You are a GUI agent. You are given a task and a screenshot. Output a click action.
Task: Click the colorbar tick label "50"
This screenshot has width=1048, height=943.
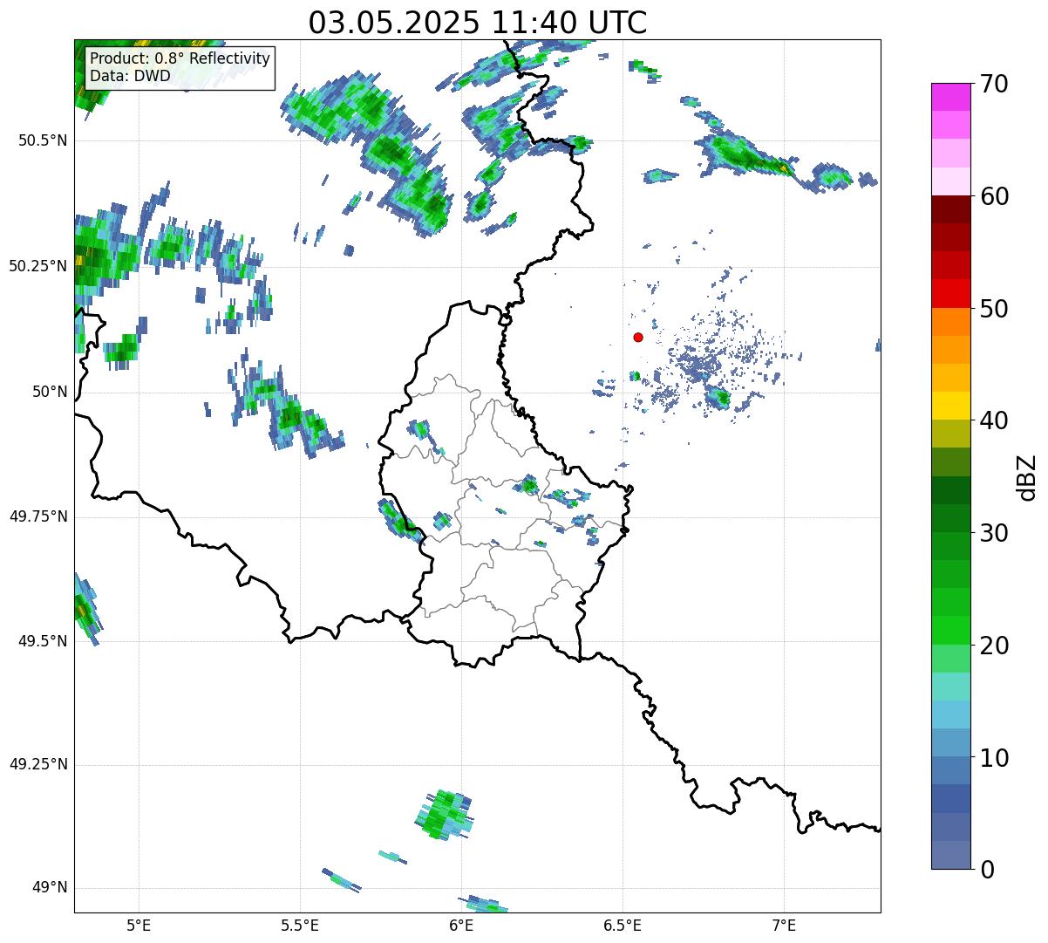coord(994,309)
